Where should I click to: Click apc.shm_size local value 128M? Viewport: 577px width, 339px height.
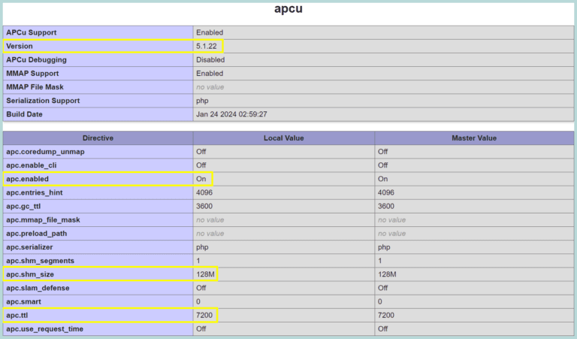click(x=205, y=274)
